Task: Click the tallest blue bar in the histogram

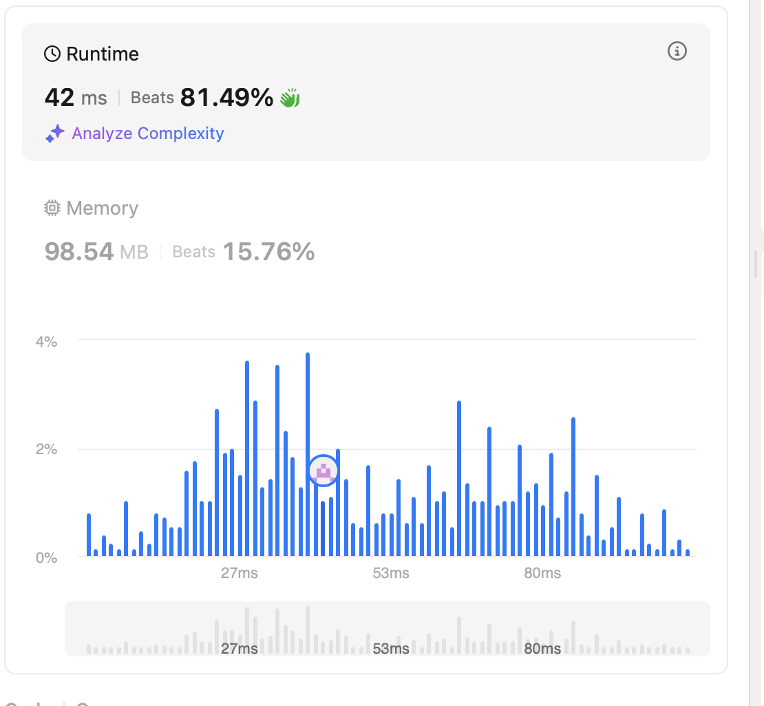Action: pos(308,454)
